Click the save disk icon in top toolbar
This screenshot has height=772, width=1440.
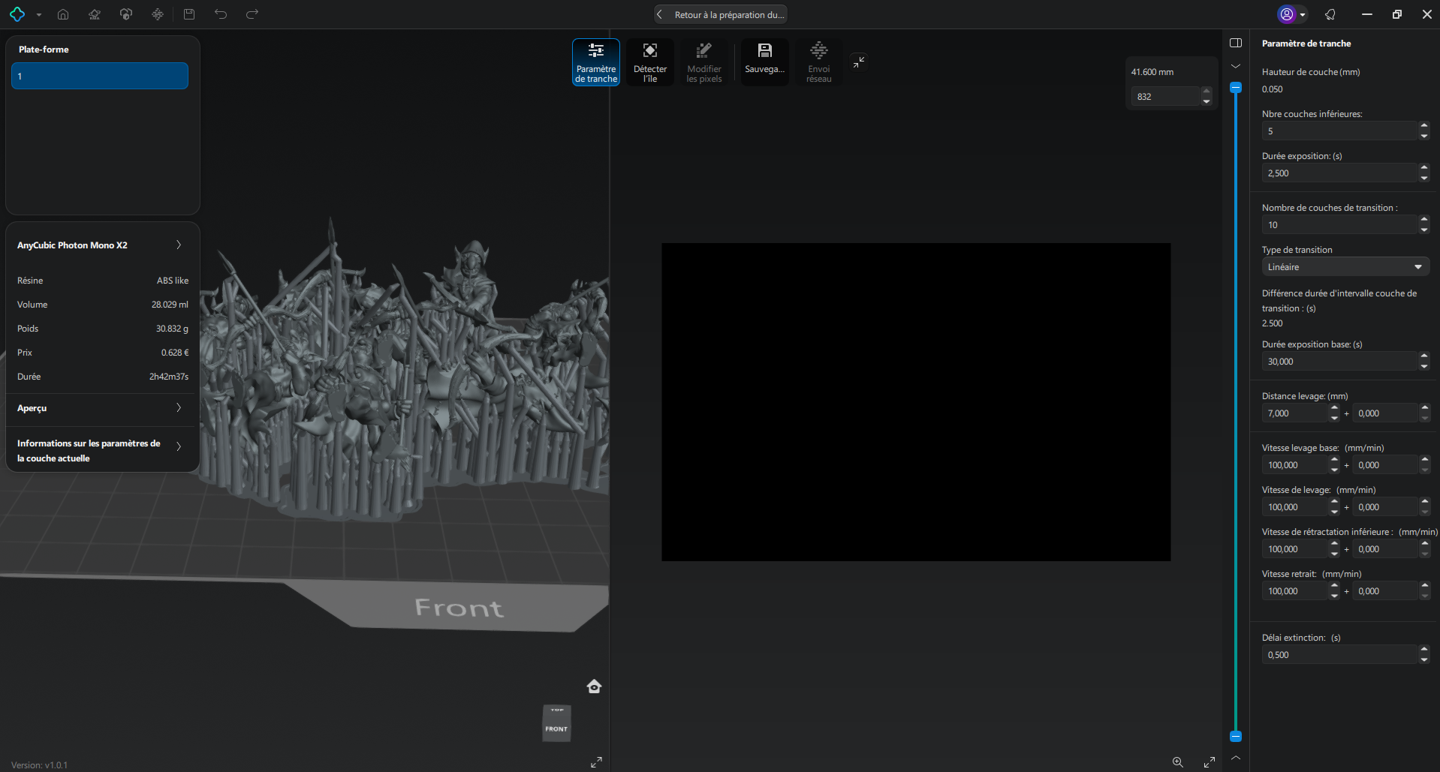(x=189, y=14)
